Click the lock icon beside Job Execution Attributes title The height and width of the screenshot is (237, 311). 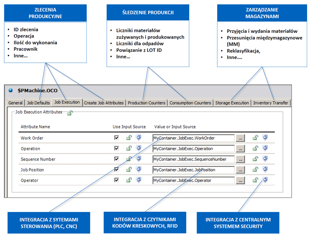[70, 113]
